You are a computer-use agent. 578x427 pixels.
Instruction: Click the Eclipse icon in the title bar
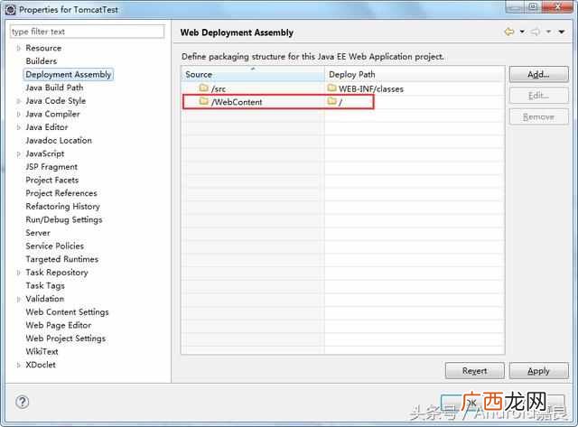11,10
